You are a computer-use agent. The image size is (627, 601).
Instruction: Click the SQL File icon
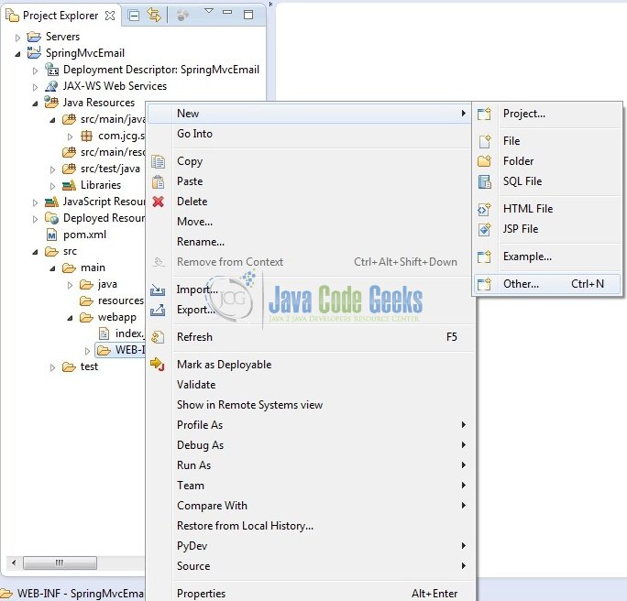click(x=485, y=181)
